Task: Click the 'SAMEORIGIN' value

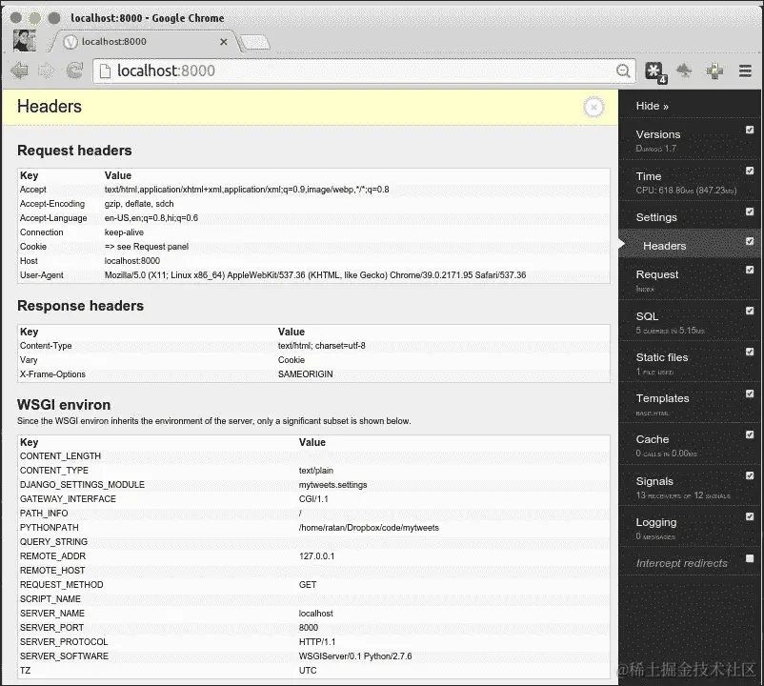Action: coord(306,374)
